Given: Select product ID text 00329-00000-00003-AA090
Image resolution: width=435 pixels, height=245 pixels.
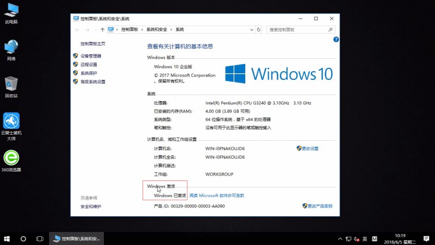Looking at the screenshot, I should click(198, 206).
